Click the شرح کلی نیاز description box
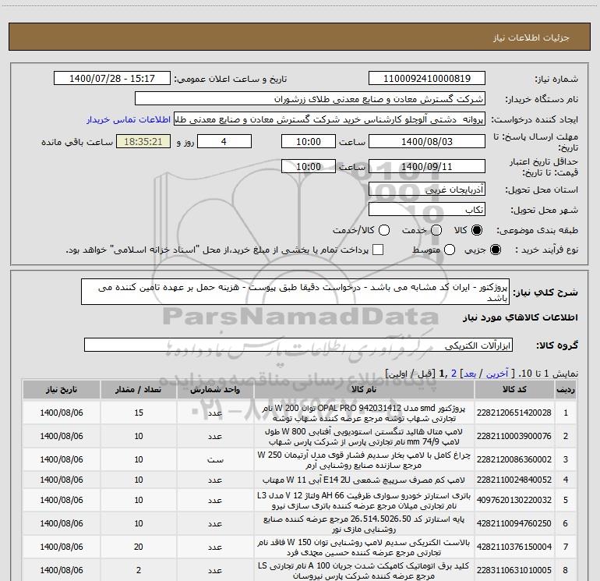600x581 pixels. click(295, 292)
